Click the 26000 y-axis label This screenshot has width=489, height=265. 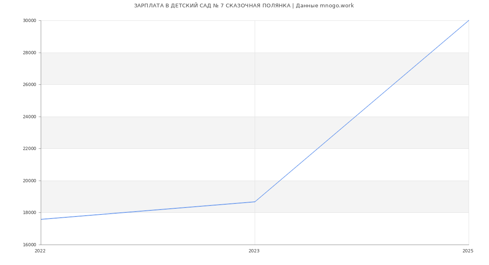pos(30,85)
